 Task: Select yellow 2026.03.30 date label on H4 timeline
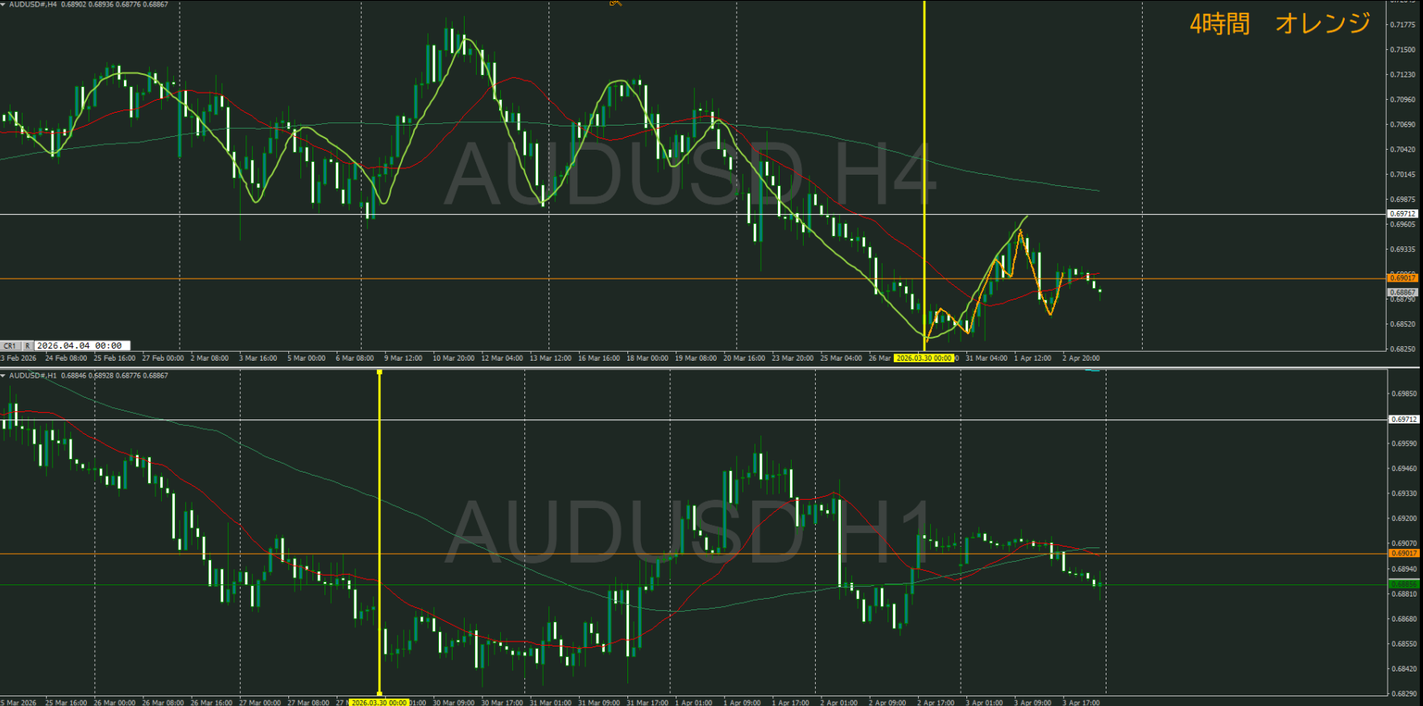tap(924, 358)
